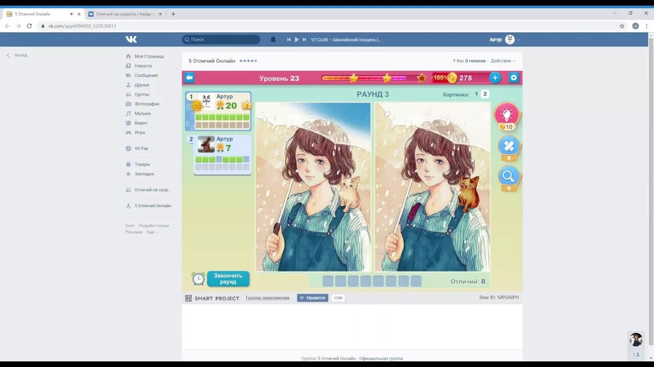Open game settings gear icon
This screenshot has width=654, height=367.
514,77
